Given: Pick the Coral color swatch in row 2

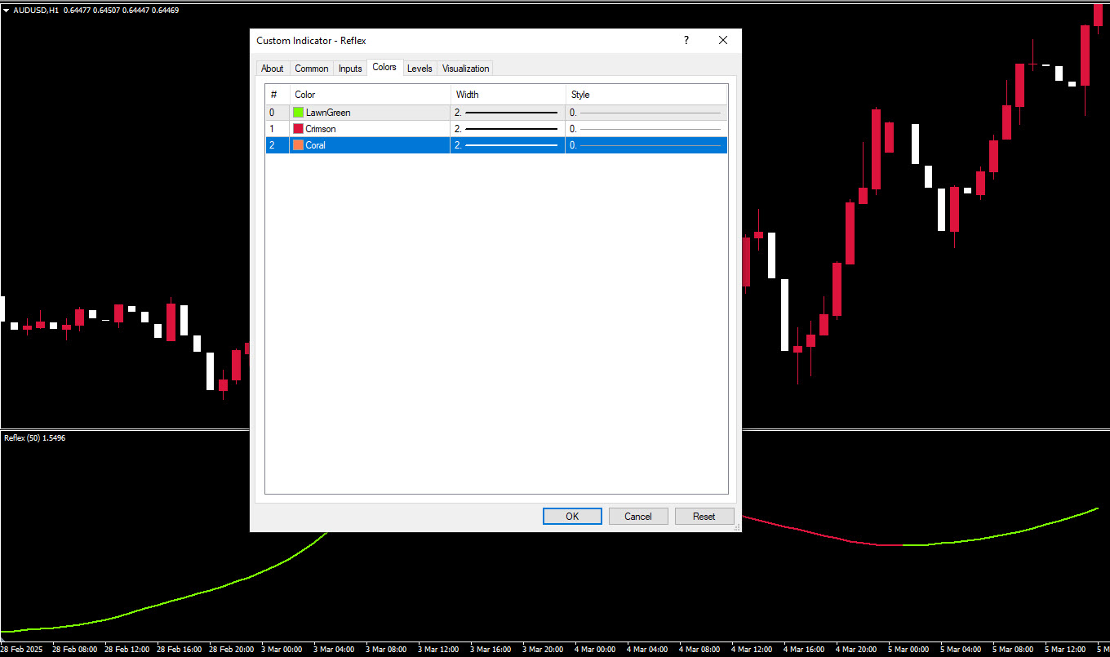Looking at the screenshot, I should 298,145.
